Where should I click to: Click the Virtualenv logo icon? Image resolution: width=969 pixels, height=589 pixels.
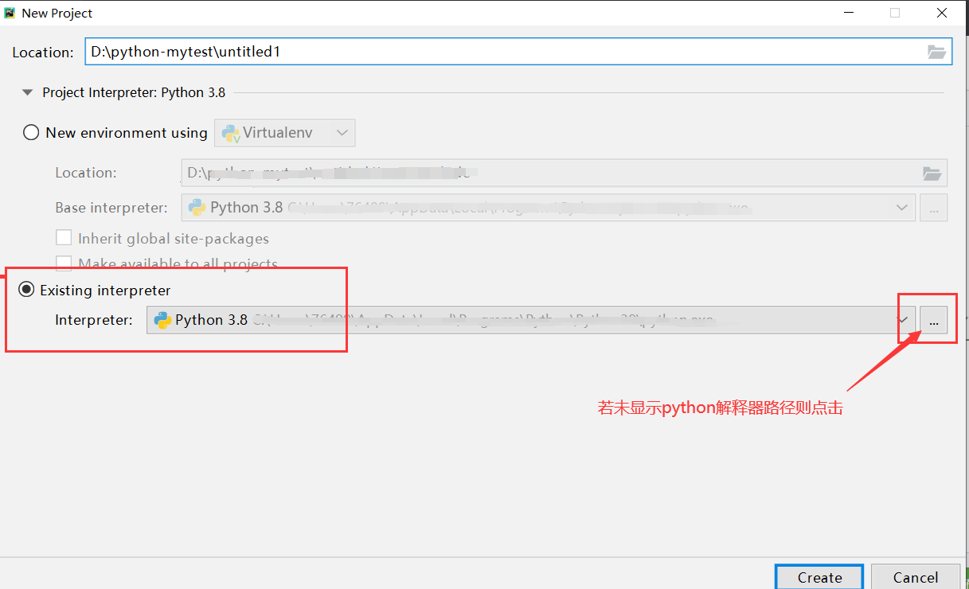click(x=231, y=133)
